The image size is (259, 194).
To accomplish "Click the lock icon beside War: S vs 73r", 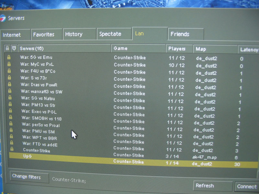I will (9, 77).
